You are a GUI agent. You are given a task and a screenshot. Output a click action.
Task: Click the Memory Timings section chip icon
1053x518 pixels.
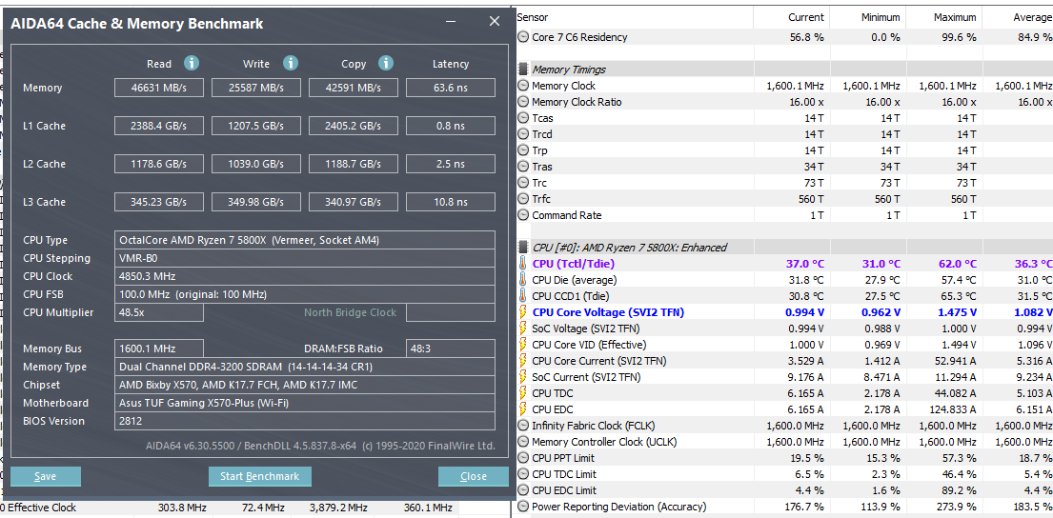(x=523, y=70)
